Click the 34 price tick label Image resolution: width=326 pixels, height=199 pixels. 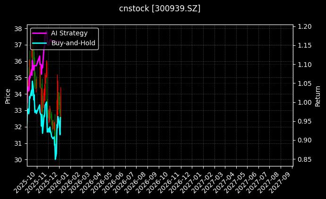point(18,94)
